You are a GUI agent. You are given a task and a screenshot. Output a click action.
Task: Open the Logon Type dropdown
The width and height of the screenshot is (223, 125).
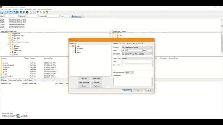point(137,58)
